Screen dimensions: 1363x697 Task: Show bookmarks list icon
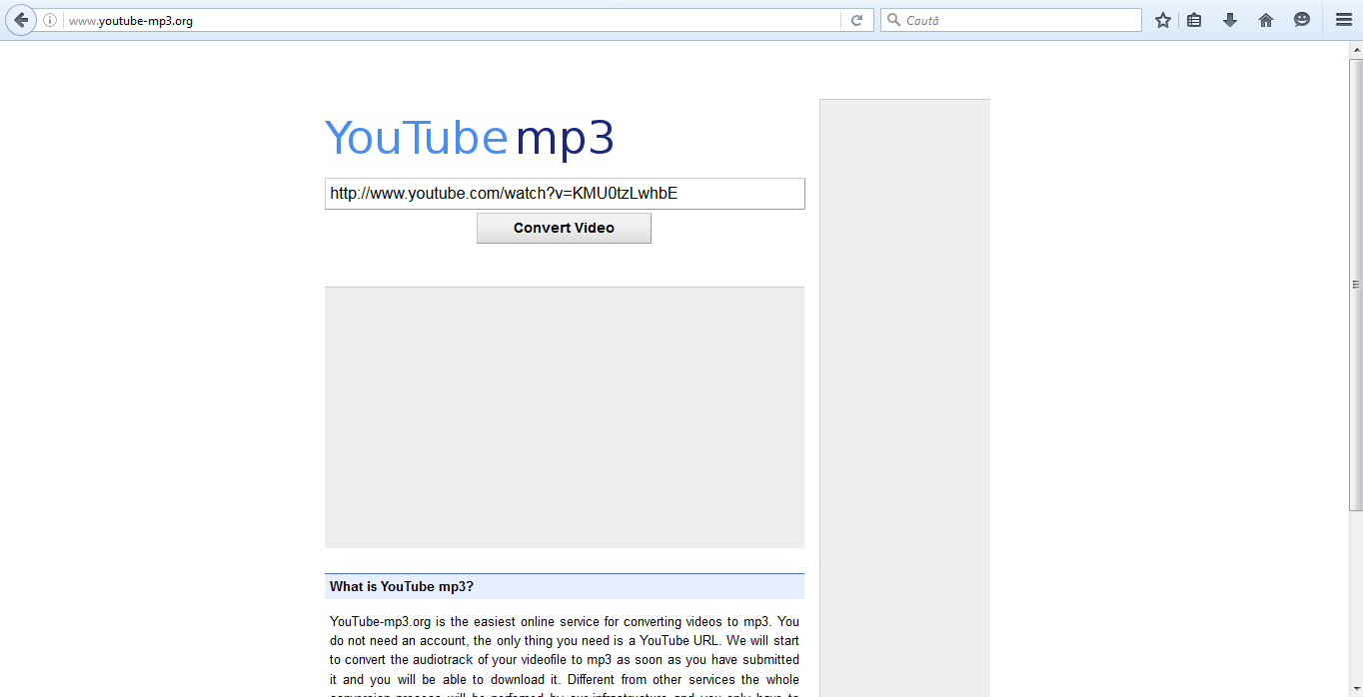[1194, 20]
